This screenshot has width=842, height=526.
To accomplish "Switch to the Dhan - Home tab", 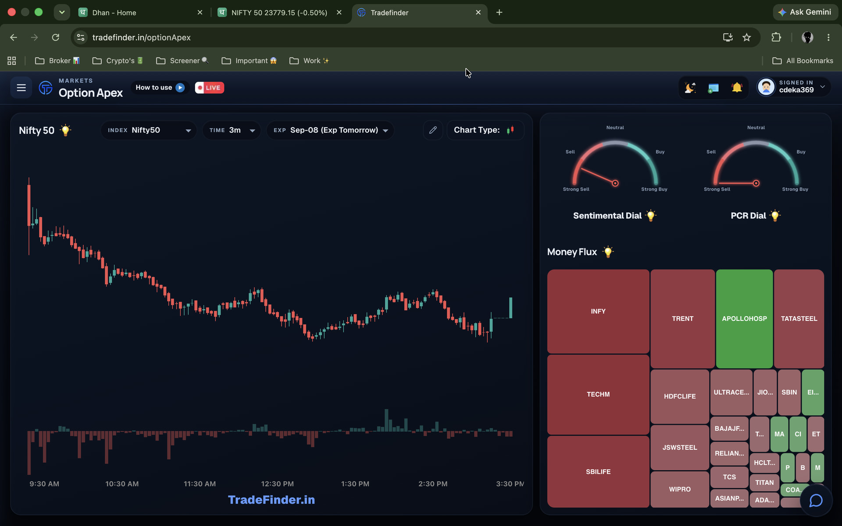I will [140, 13].
